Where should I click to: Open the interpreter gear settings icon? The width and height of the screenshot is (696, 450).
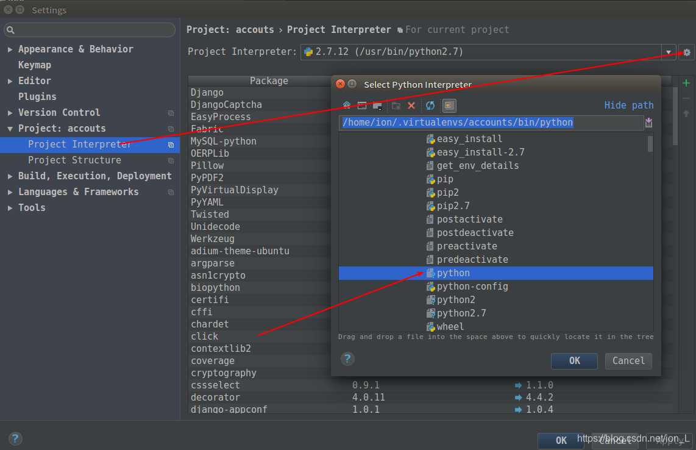[687, 52]
